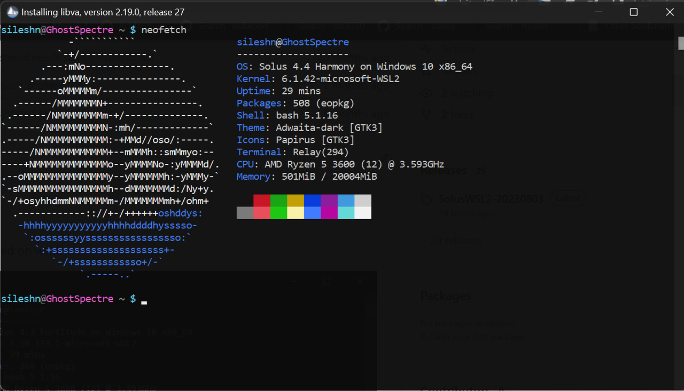This screenshot has width=684, height=391.
Task: Click the 'Terminal: Relay(294)' line
Action: [x=293, y=152]
